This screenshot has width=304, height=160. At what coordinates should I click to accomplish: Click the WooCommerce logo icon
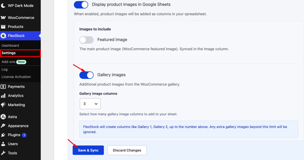point(3,18)
